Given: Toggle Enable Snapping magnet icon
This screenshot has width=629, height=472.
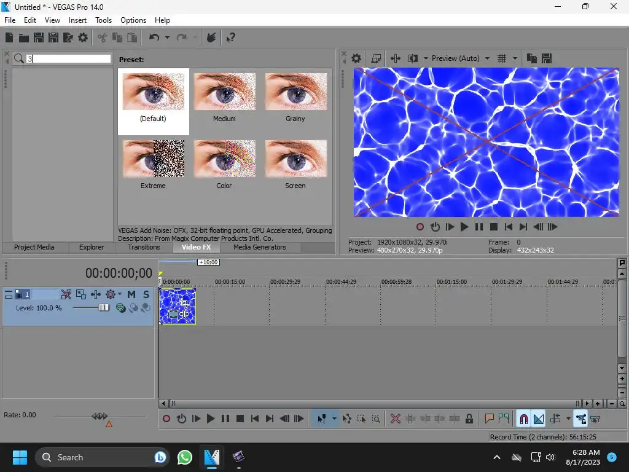Looking at the screenshot, I should click(523, 419).
